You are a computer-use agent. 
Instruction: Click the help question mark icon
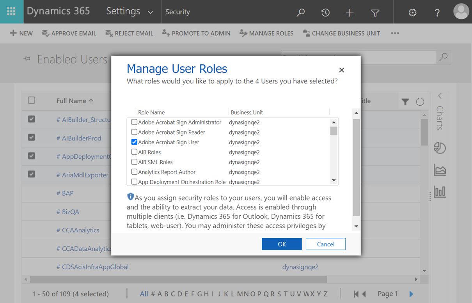[x=437, y=12]
